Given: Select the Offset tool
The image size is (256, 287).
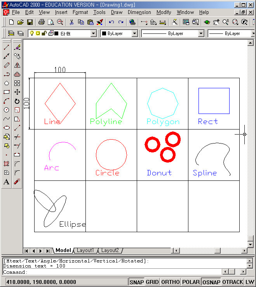Looking at the screenshot, I should 17,74.
